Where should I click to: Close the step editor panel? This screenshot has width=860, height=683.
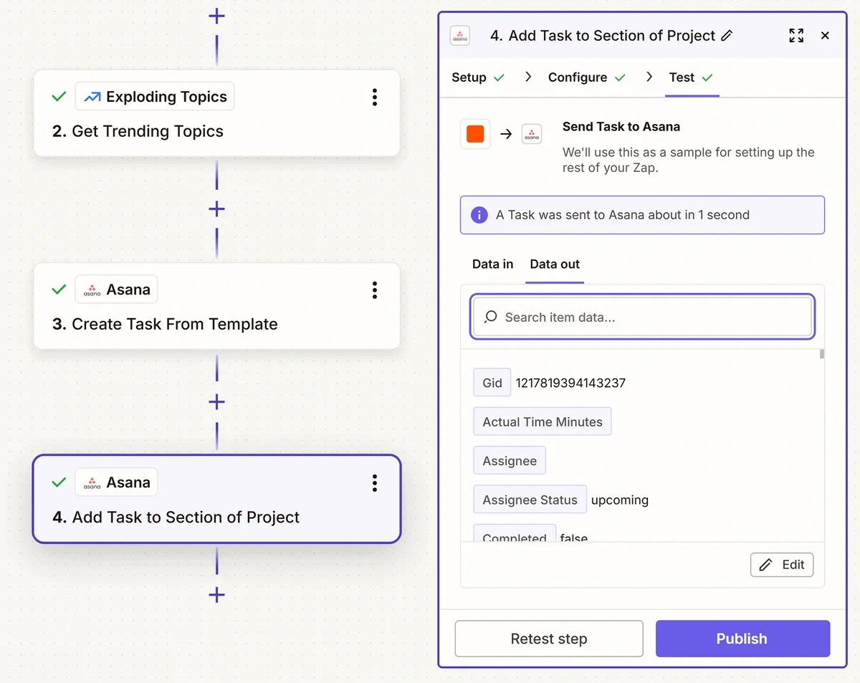click(x=825, y=36)
